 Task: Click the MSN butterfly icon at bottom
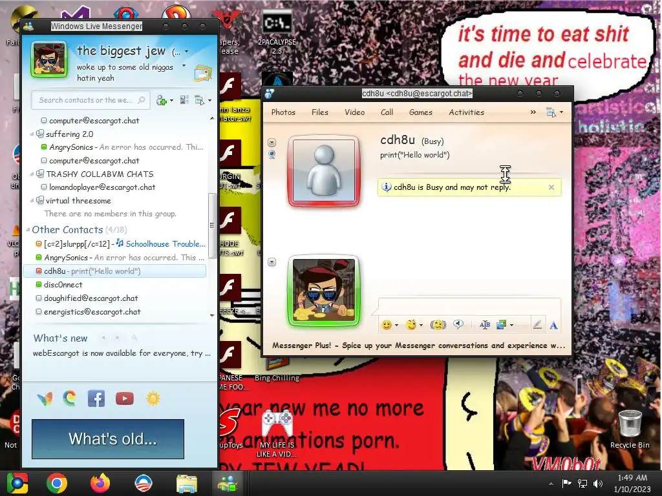(x=45, y=398)
